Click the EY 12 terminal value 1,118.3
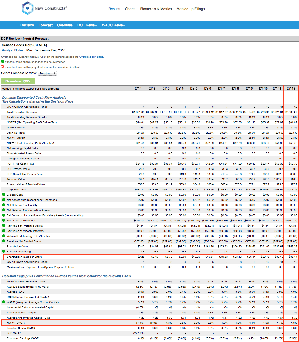Image resolution: width=299 pixels, height=342 pixels. point(293,179)
